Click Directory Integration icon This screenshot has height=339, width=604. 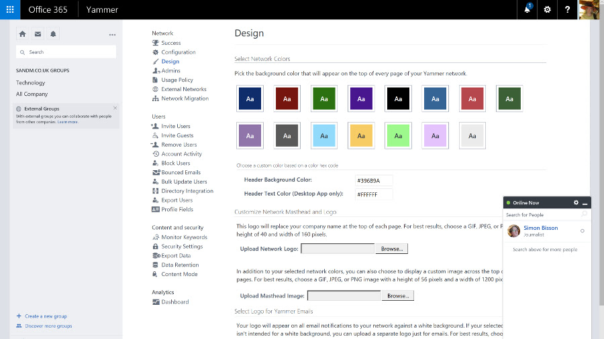[x=155, y=191]
